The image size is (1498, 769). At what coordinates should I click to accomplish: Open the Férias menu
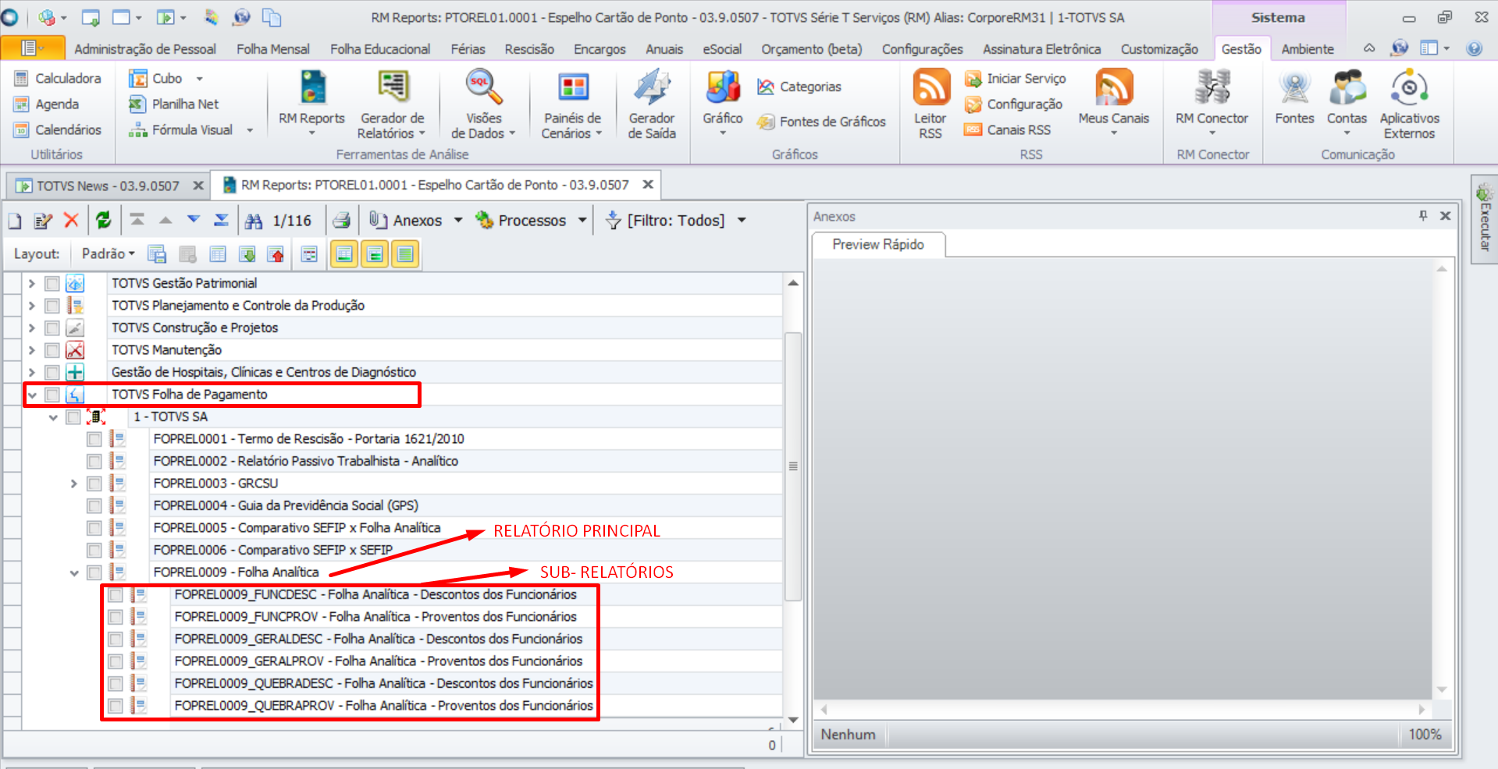coord(468,49)
